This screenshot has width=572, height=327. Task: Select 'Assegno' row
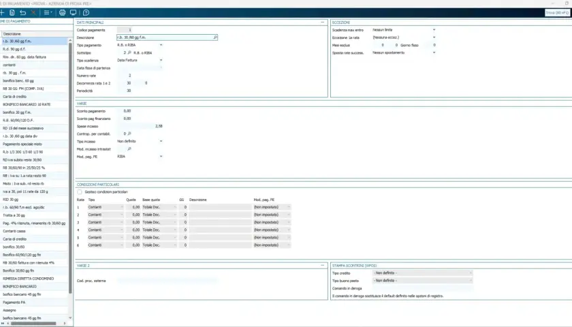pyautogui.click(x=35, y=310)
